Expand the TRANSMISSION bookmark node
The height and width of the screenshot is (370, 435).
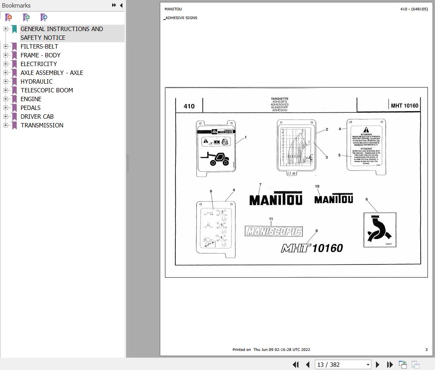(x=6, y=125)
